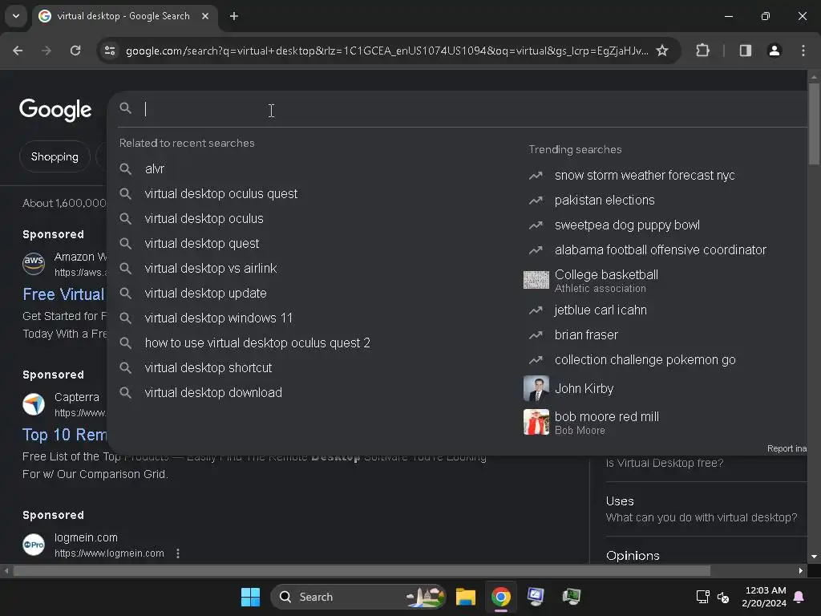
Task: Reload the current page
Action: coord(75,51)
